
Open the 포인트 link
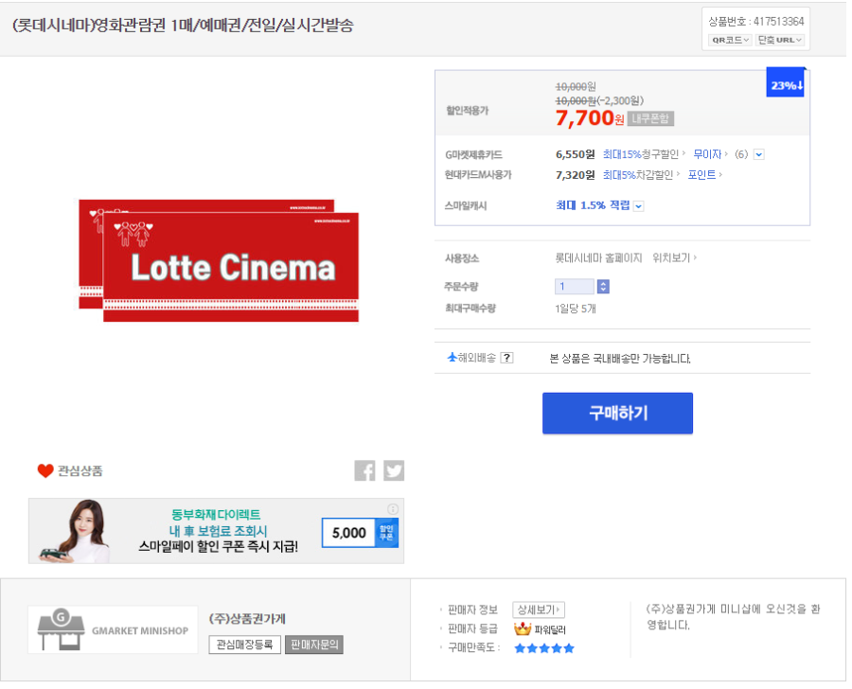click(704, 175)
